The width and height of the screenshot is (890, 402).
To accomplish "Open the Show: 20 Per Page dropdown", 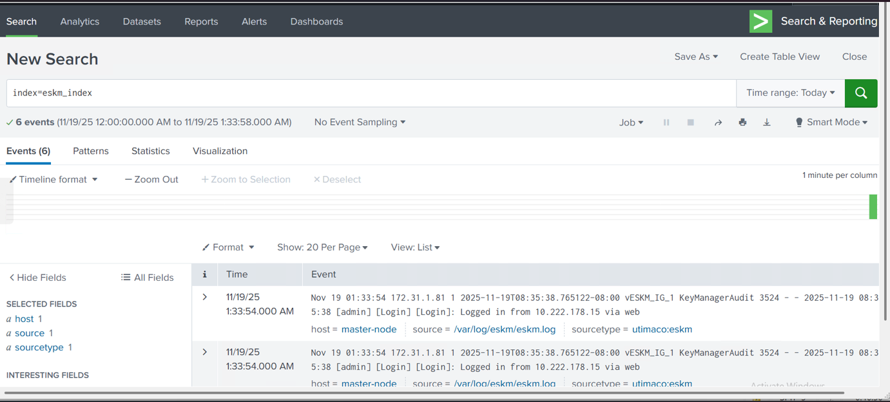I will 322,247.
